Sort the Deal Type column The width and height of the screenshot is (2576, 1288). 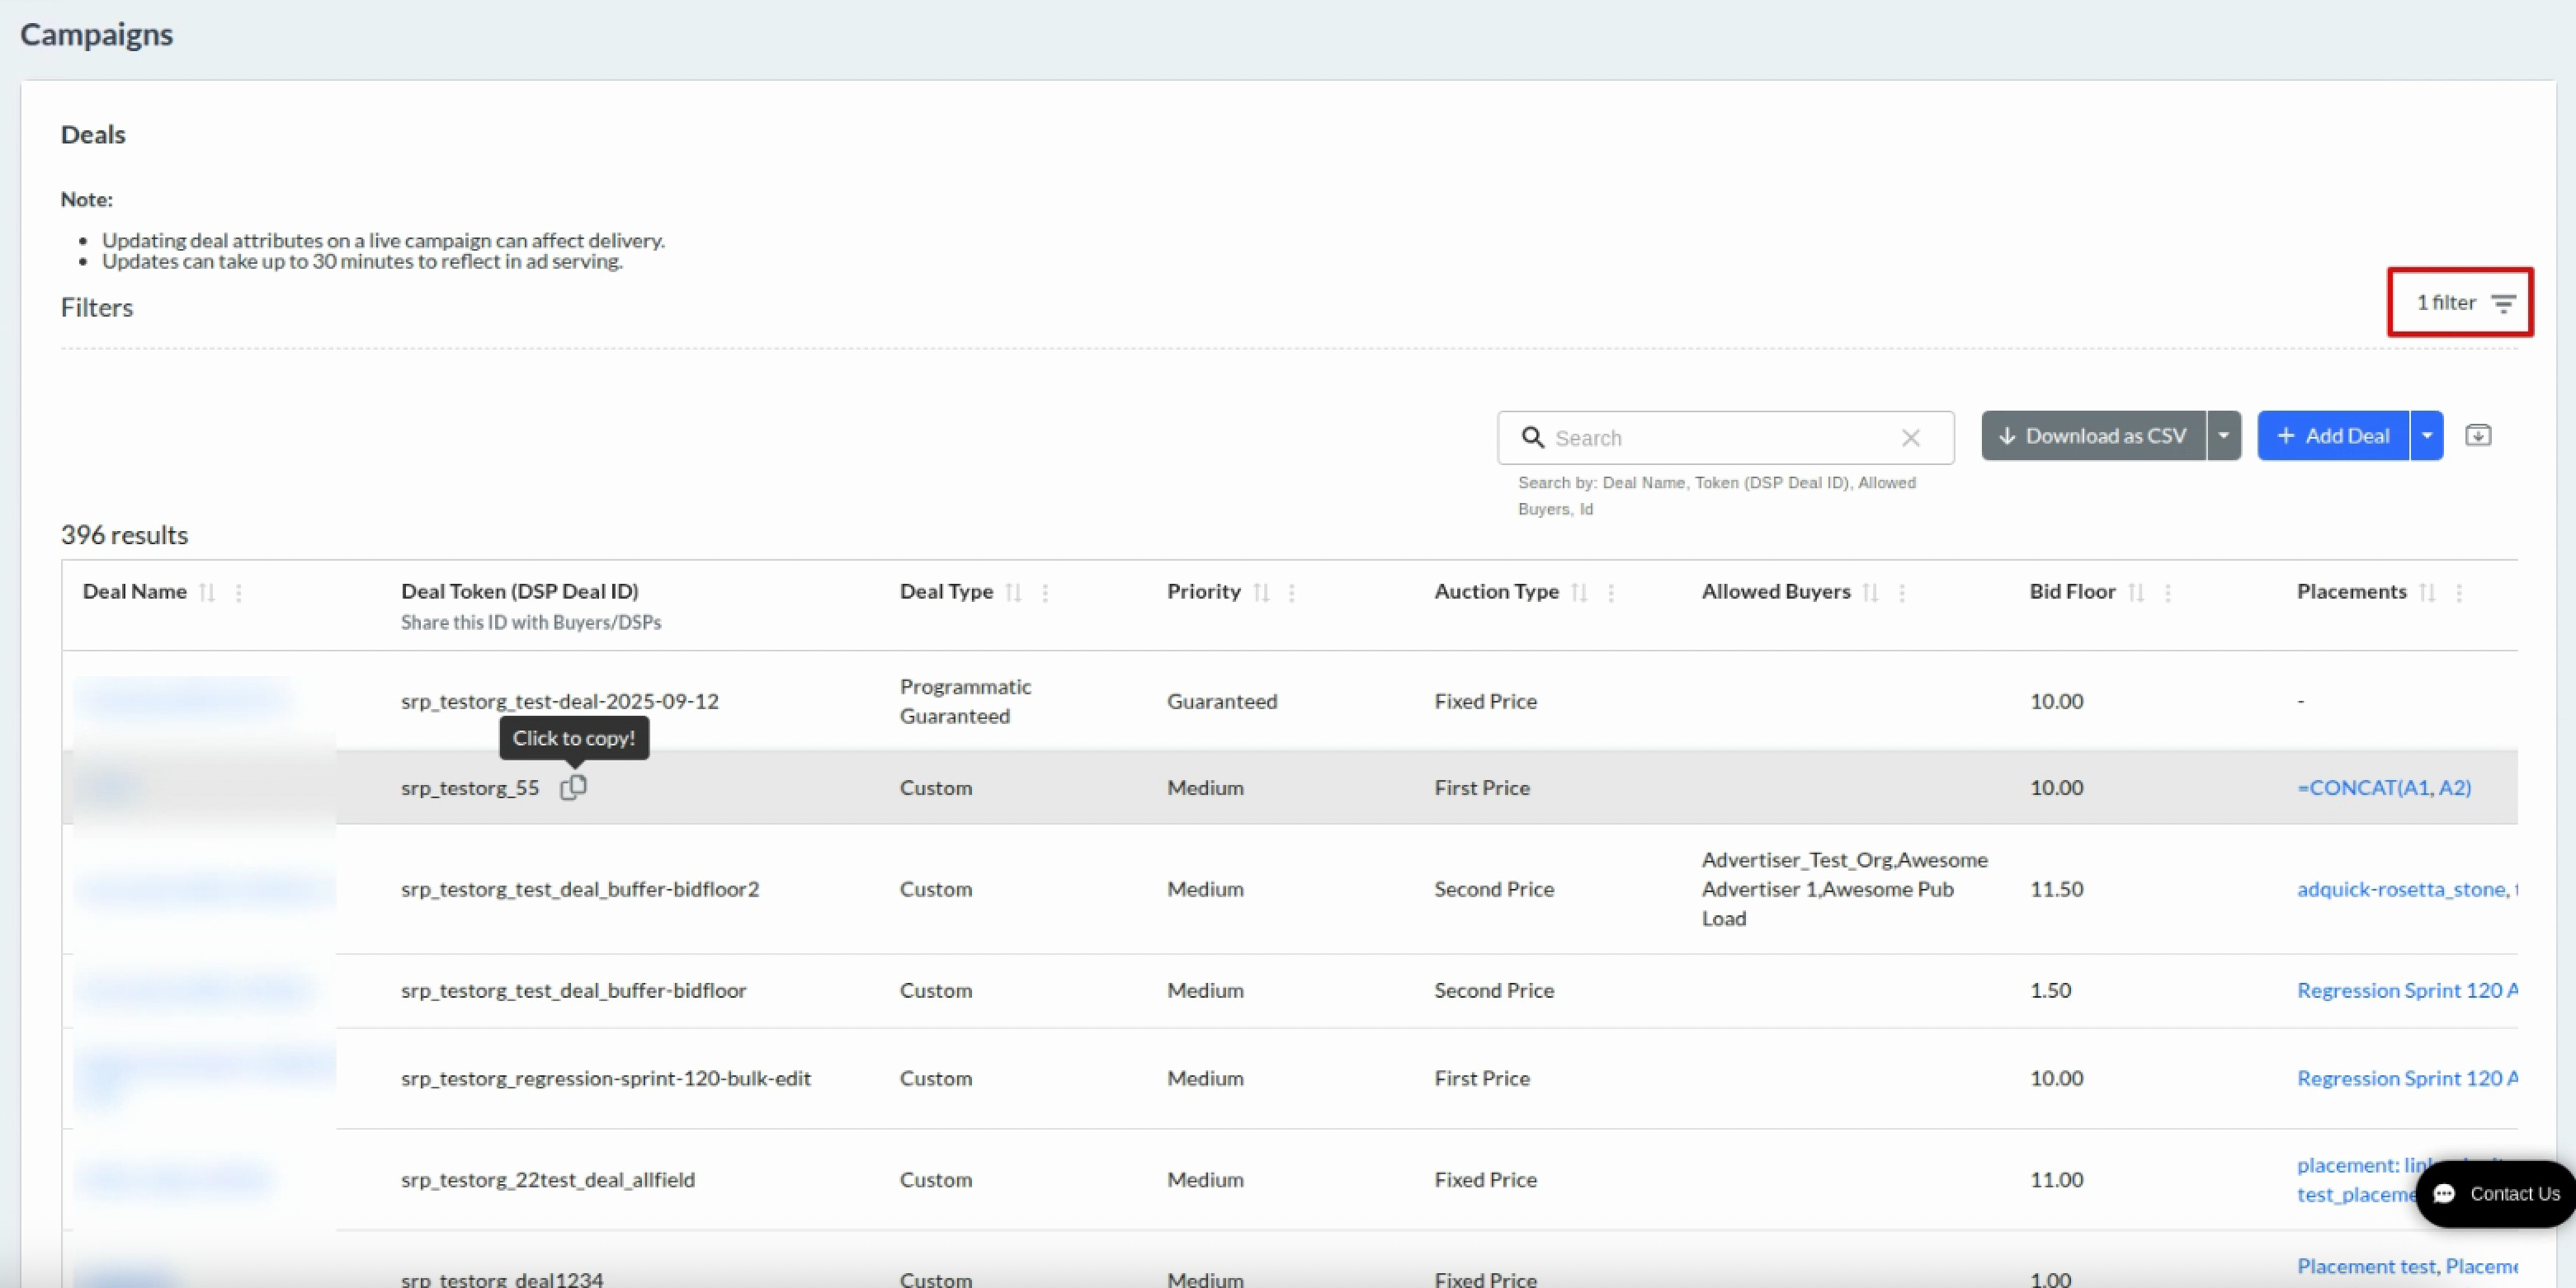[1013, 593]
